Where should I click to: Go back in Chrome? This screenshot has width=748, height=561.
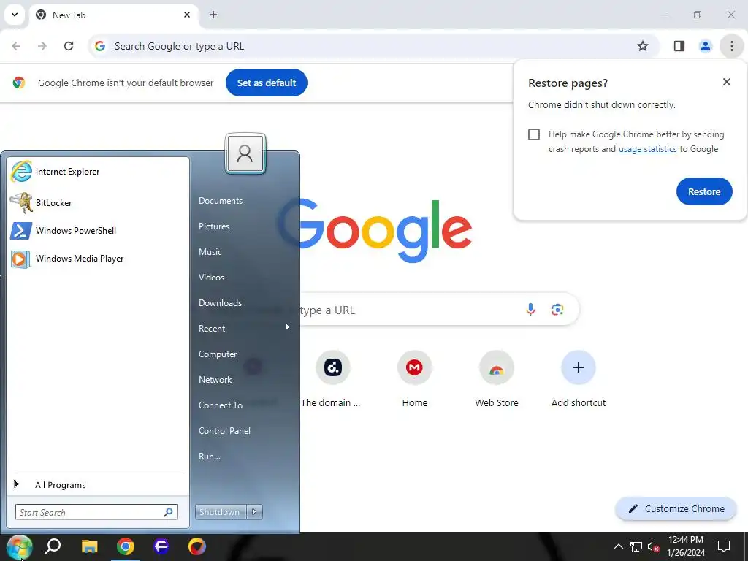coord(16,46)
